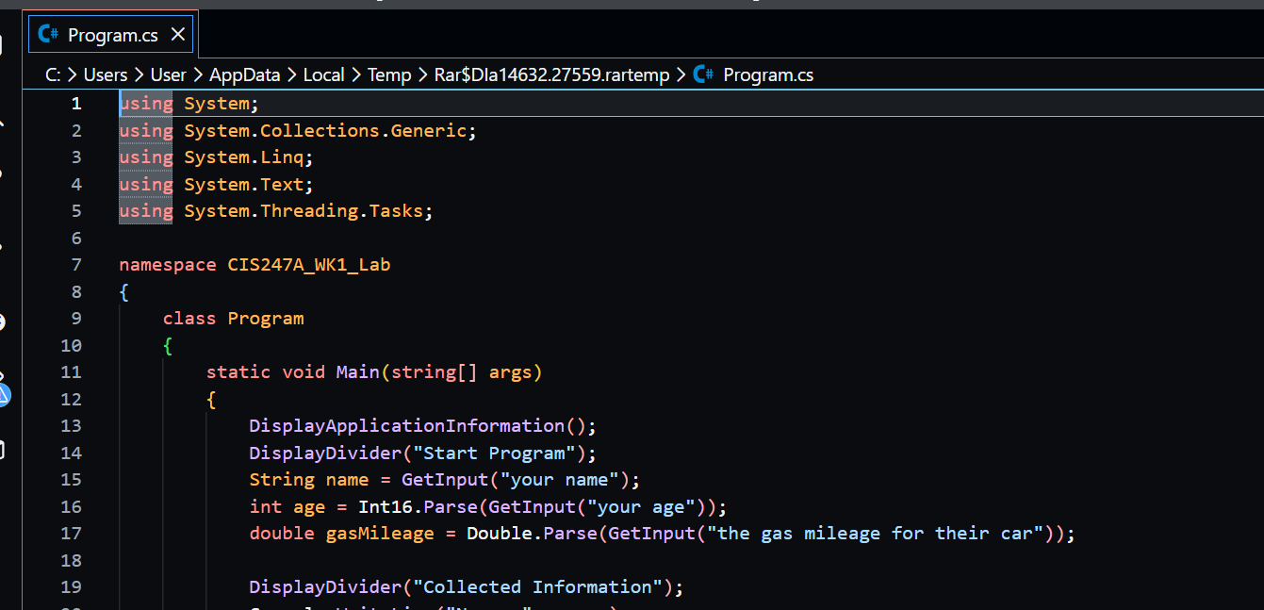Screen dimensions: 1264x610
Task: Click the Main method name in the code
Action: pos(356,371)
